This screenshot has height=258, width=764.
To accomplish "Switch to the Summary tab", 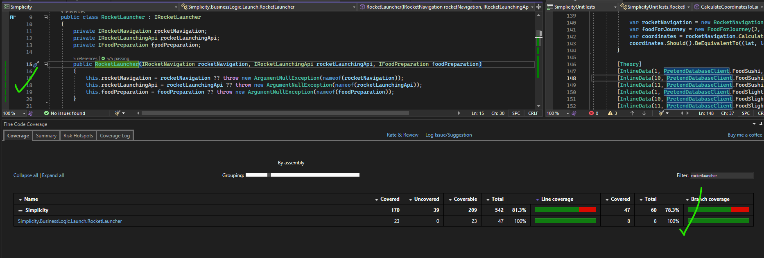I will (x=46, y=136).
